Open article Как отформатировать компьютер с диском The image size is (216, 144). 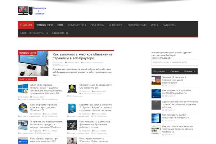click(44, 108)
